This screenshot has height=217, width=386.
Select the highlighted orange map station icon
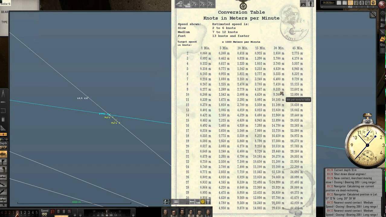click(351, 3)
